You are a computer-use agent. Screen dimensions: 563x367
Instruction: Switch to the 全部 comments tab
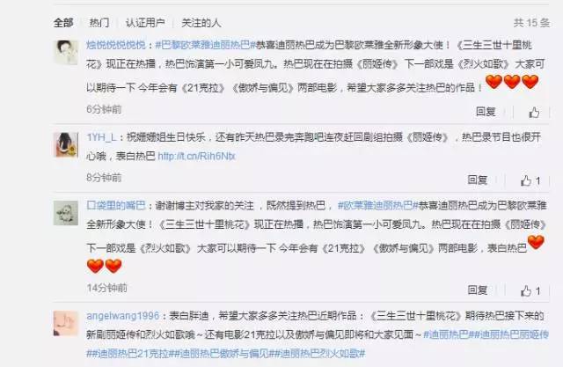pos(63,23)
